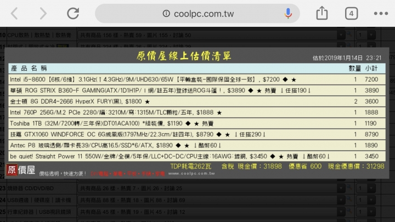Screen dimensions: 395x222
Task: Click the subtotal 3600 for 金士頓 RAM
Action: click(371, 101)
